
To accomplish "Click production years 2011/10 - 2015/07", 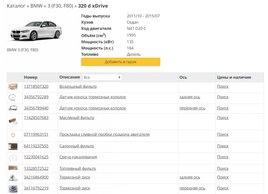I will click(143, 16).
